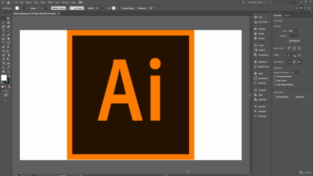Open the Essentials Classic workspace switcher
Image resolution: width=313 pixels, height=176 pixels.
click(x=257, y=2)
